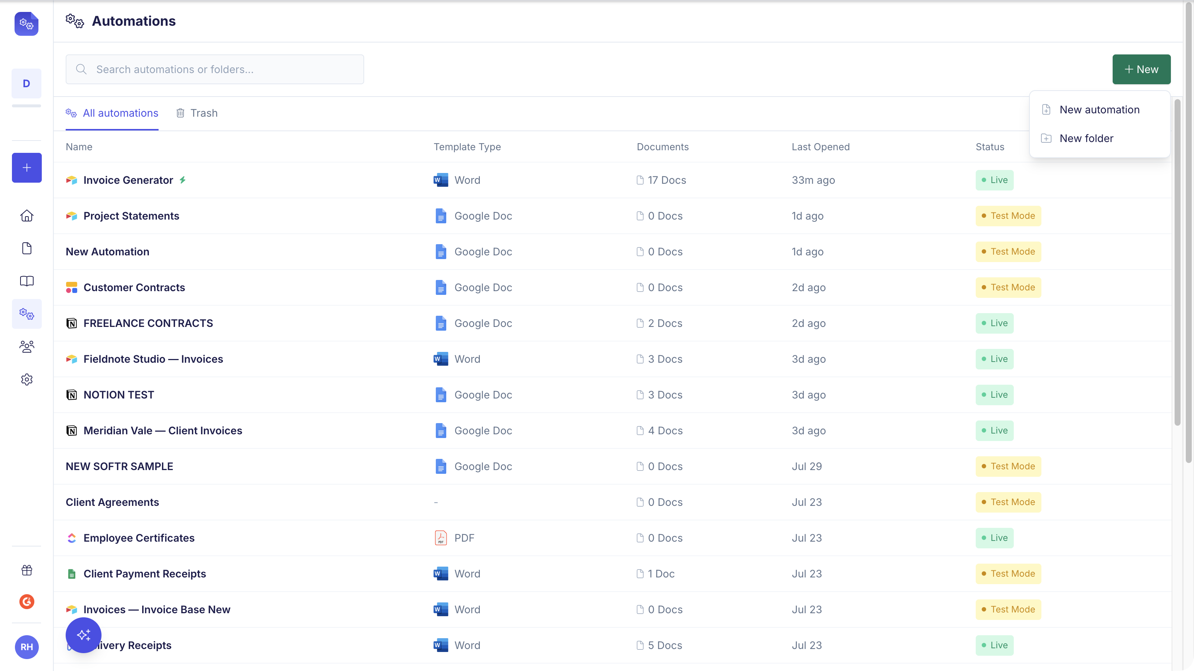Click the 1 Doc count for Client Payment Receipts
This screenshot has height=671, width=1194.
pos(656,574)
